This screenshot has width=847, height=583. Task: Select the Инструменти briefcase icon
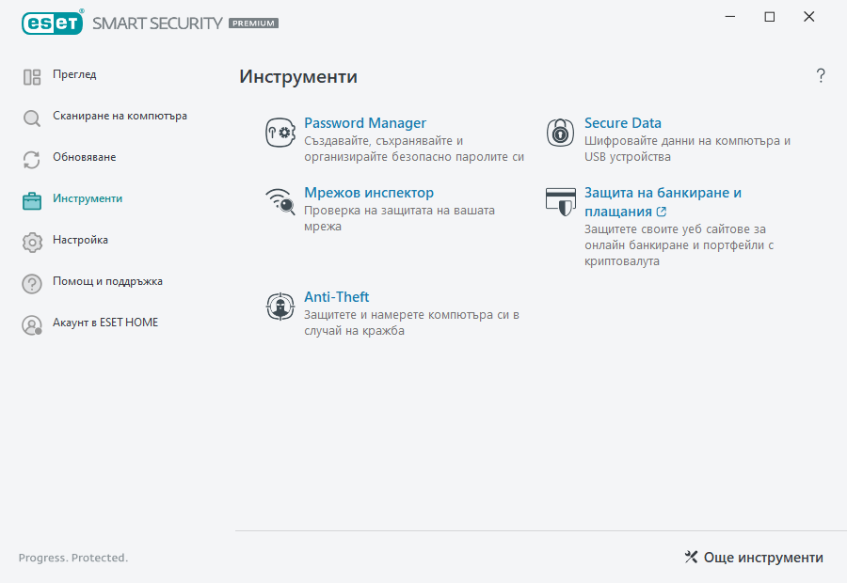(31, 199)
